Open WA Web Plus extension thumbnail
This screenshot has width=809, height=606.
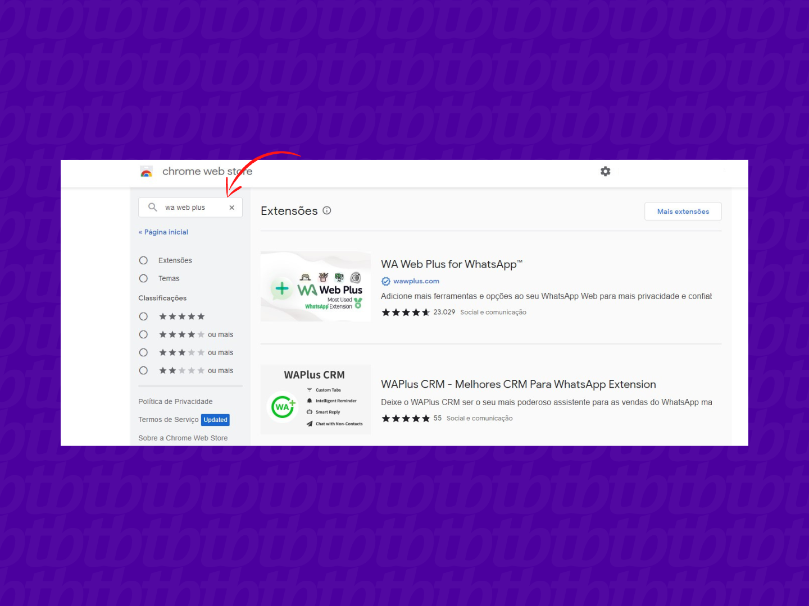click(316, 287)
